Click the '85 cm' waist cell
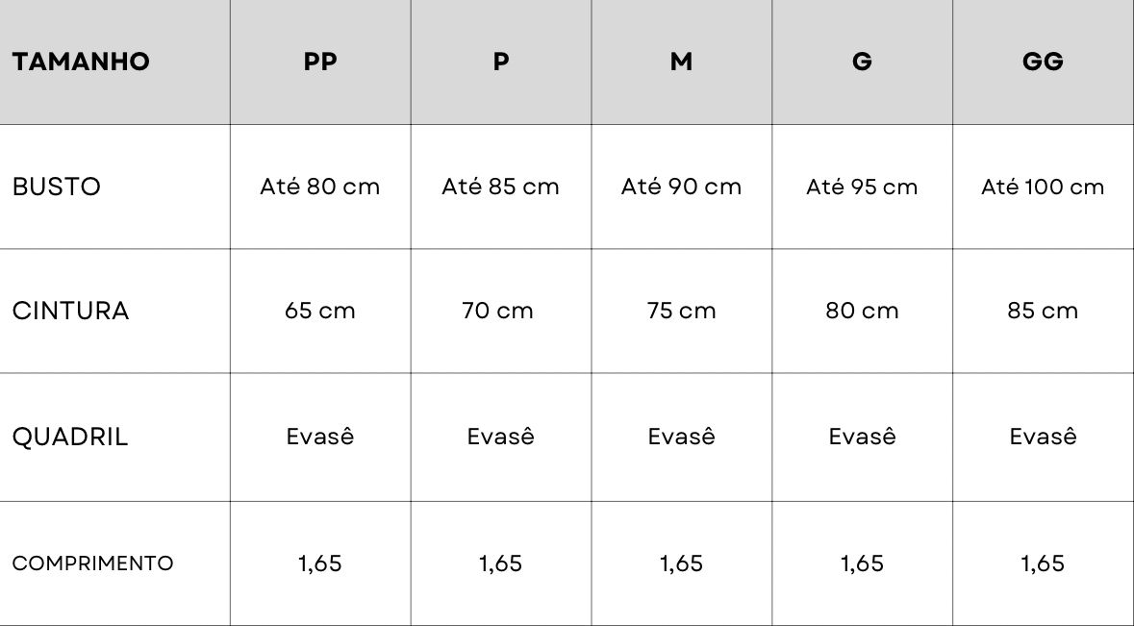 1043,311
